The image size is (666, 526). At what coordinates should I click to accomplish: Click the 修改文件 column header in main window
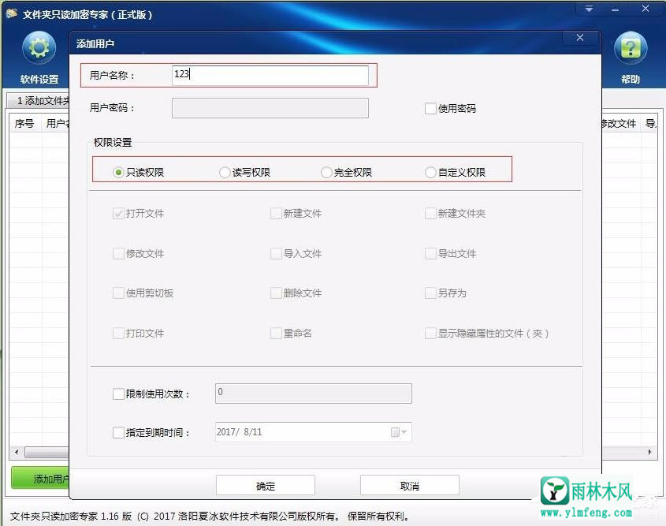tap(619, 124)
